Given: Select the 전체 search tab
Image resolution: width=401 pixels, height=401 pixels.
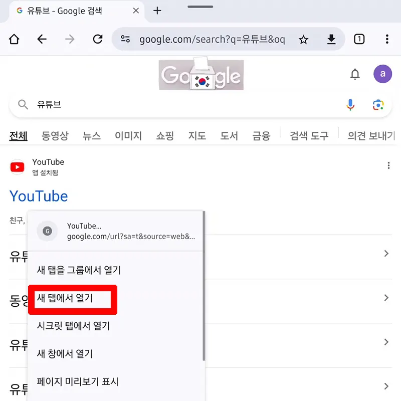Looking at the screenshot, I should (x=19, y=135).
